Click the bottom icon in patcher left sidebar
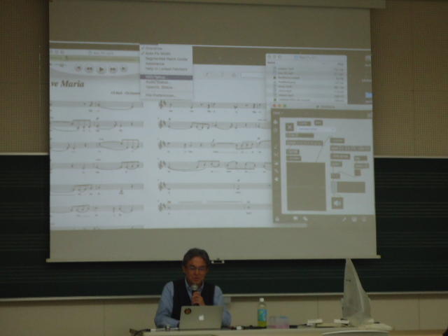The height and width of the screenshot is (336, 448). [276, 179]
